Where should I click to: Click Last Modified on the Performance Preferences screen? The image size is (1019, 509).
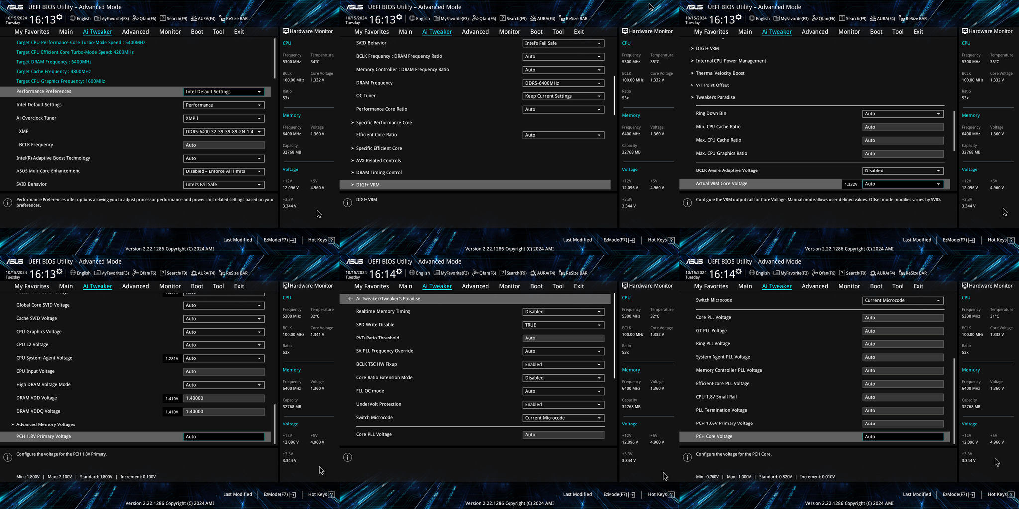click(238, 240)
